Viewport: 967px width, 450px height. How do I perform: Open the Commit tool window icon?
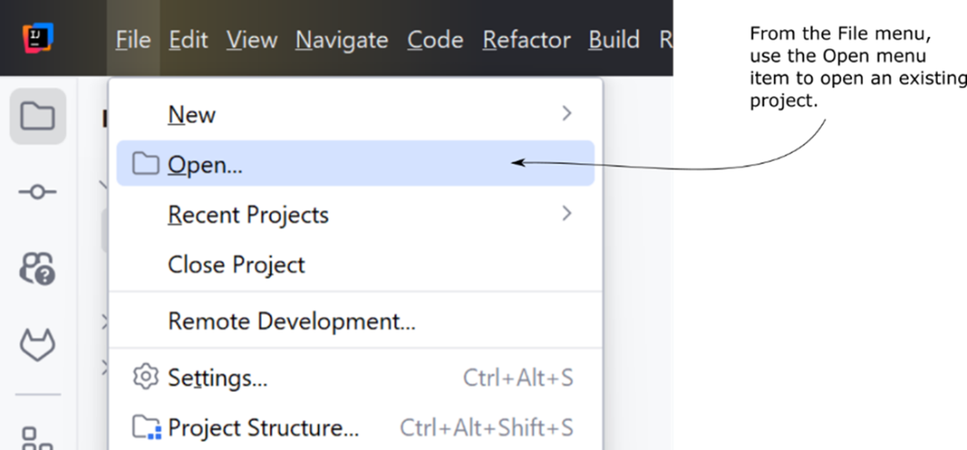coord(37,192)
